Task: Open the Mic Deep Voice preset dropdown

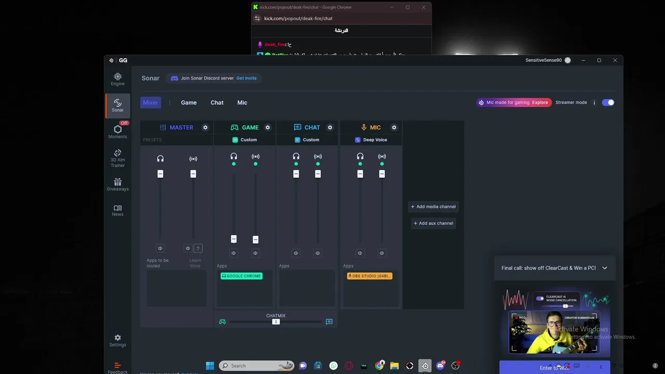Action: [x=371, y=140]
